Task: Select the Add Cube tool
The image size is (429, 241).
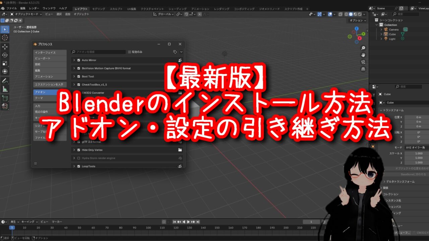Action: 5,98
